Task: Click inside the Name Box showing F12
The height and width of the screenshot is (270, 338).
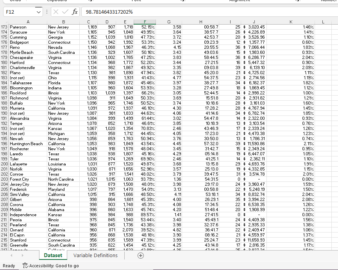Action: pos(20,12)
